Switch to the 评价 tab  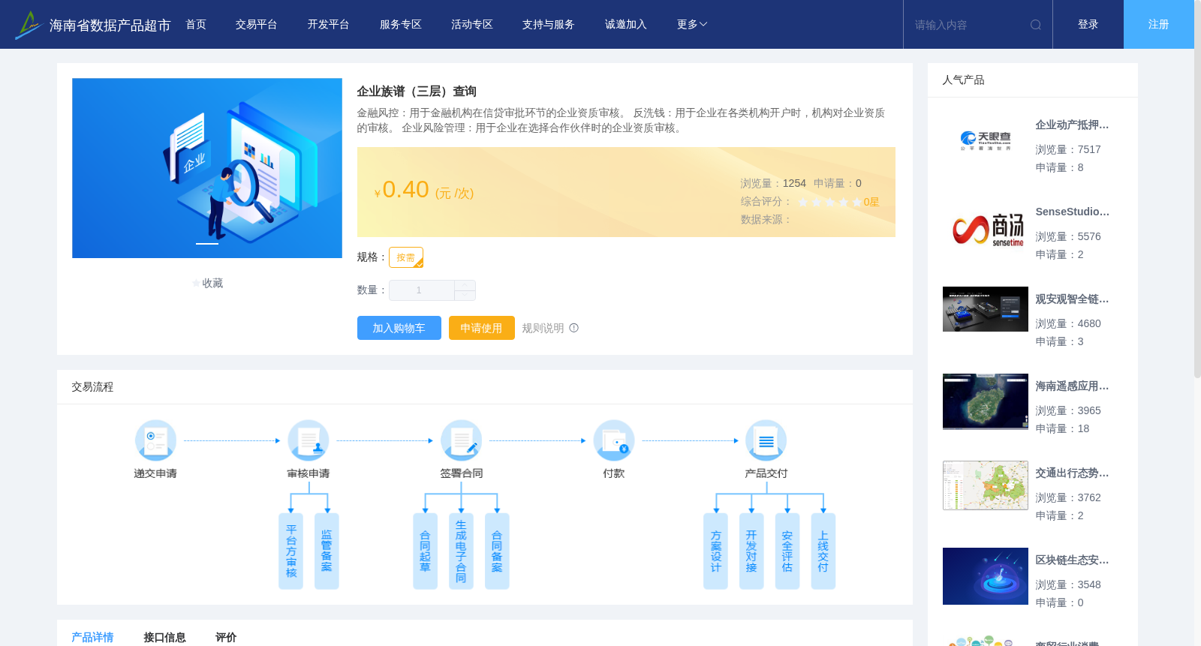(x=226, y=637)
